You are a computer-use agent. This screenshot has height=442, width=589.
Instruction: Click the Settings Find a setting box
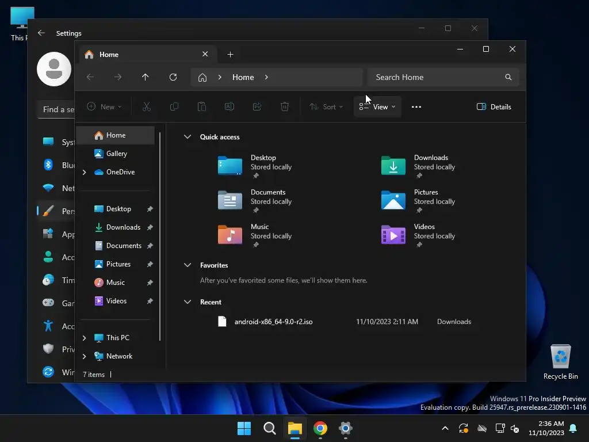pos(56,109)
